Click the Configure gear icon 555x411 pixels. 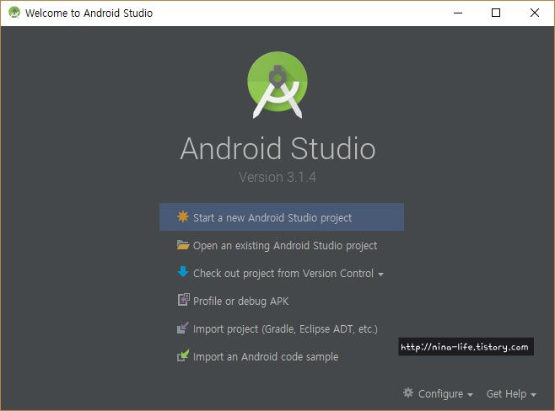[x=408, y=392]
